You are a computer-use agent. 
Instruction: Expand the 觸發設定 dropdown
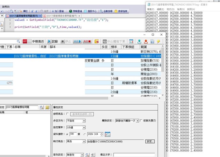137,121
